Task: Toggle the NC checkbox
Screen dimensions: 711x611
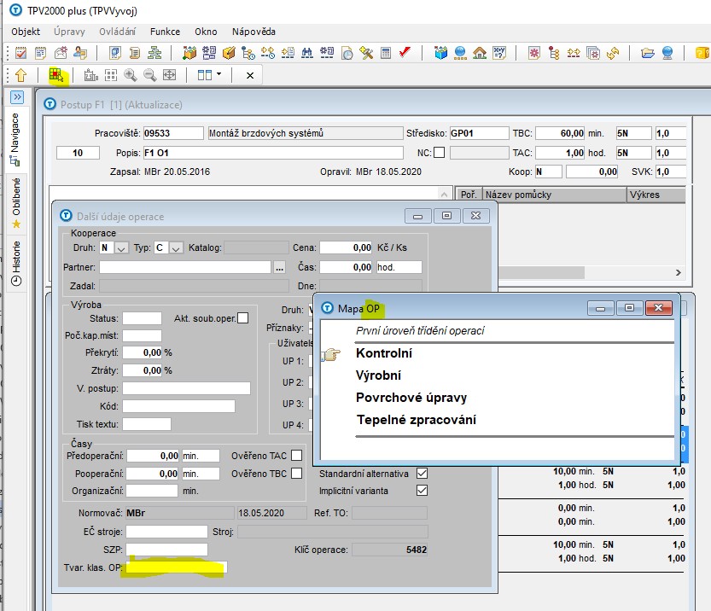Action: [x=439, y=153]
